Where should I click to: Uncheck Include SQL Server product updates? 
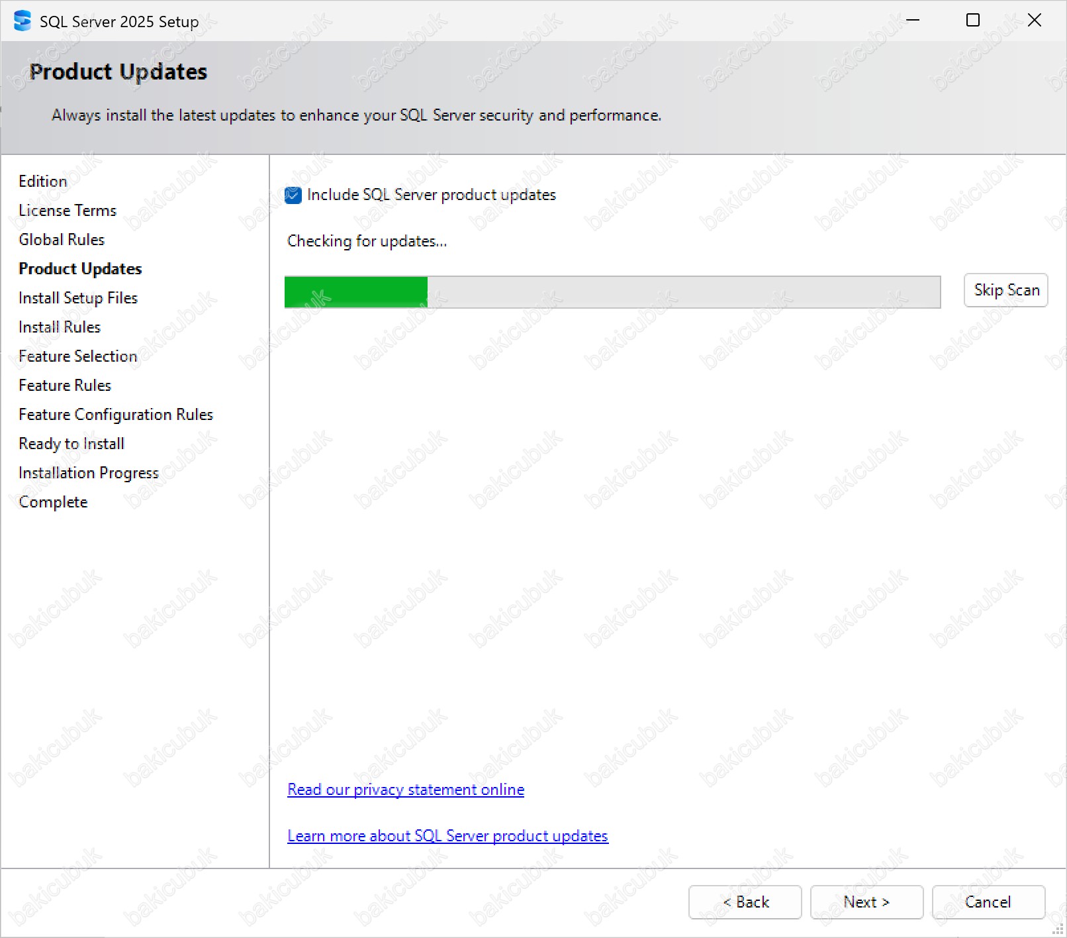pyautogui.click(x=293, y=195)
